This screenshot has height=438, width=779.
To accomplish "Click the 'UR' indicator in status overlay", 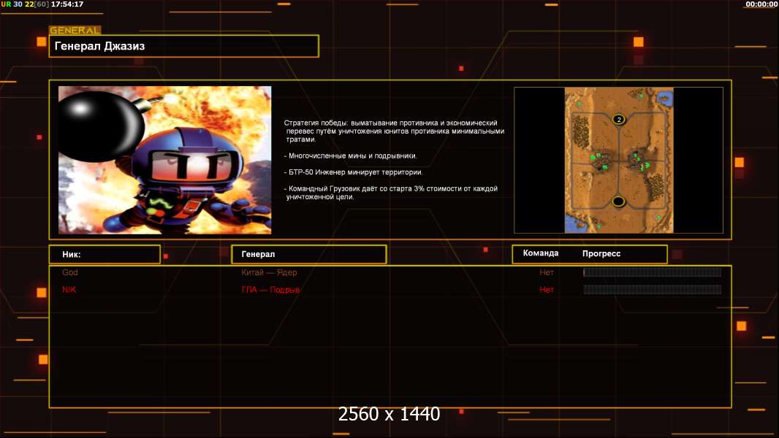I will [x=6, y=4].
